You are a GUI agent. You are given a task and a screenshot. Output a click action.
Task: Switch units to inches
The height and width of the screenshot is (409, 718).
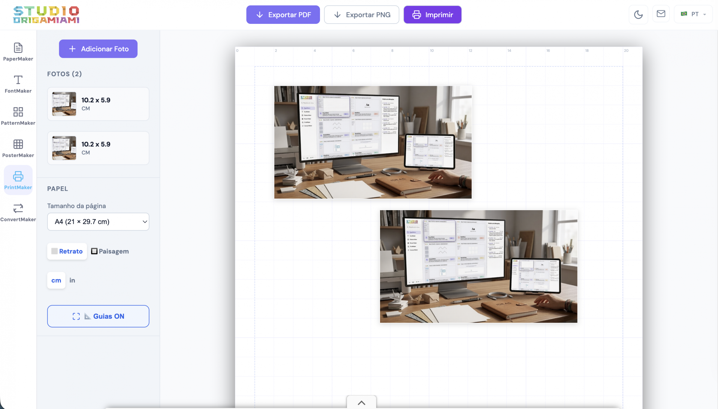point(72,280)
